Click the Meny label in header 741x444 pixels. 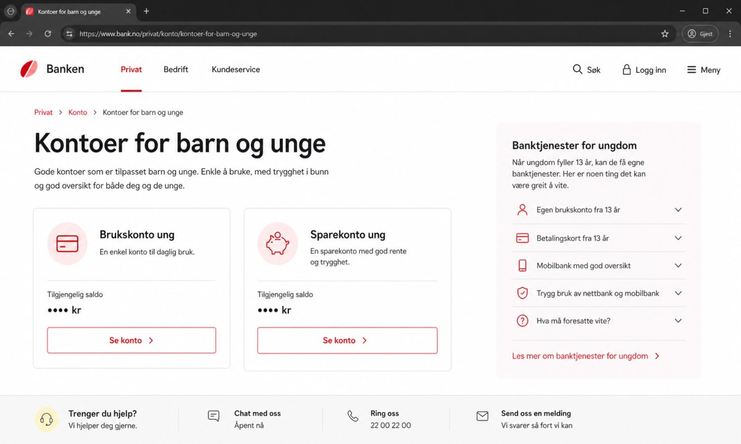[710, 70]
